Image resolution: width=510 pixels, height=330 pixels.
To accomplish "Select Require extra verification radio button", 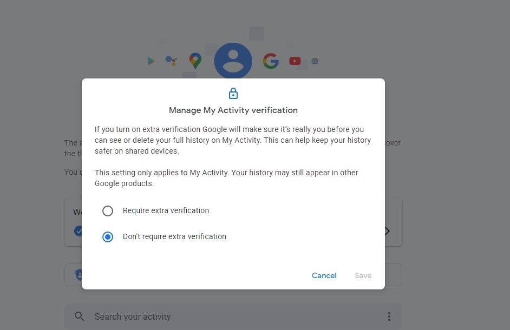I will pos(108,210).
